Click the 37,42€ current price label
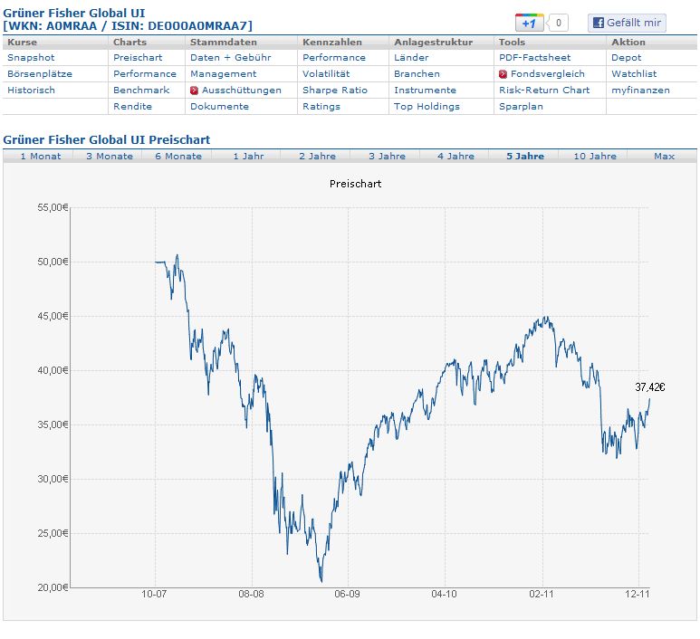700x639 pixels. coord(649,386)
